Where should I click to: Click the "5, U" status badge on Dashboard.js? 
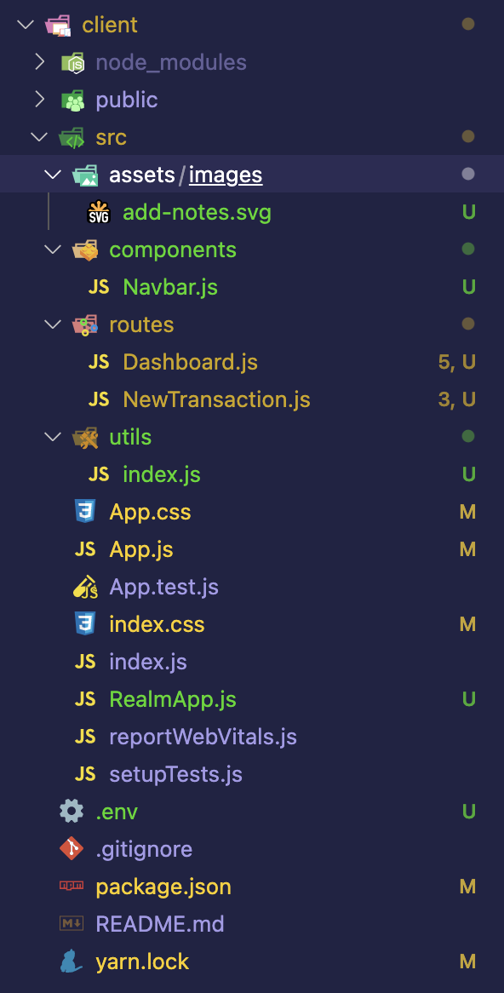(456, 362)
